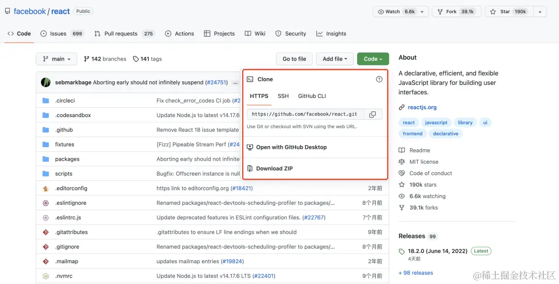Open the react repository name link
Viewport: 559px width, 284px height.
pos(61,11)
